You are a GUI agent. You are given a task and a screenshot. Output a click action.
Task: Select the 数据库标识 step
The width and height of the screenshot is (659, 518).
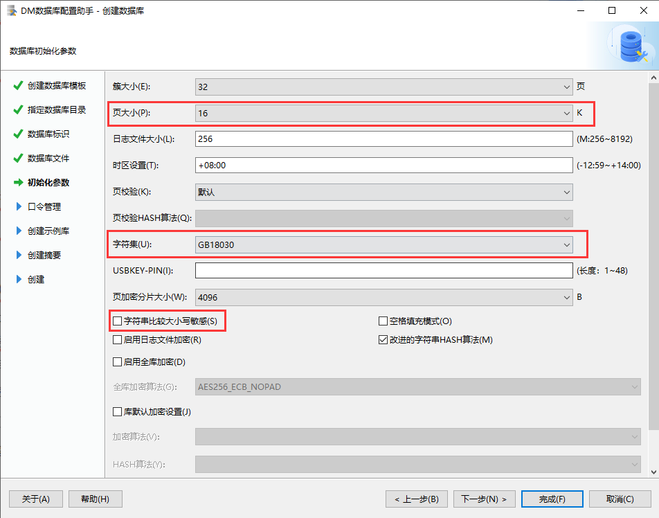coord(48,134)
